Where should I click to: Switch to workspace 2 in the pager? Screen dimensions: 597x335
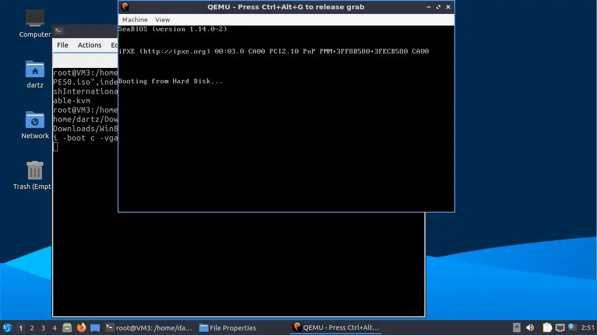[x=32, y=328]
